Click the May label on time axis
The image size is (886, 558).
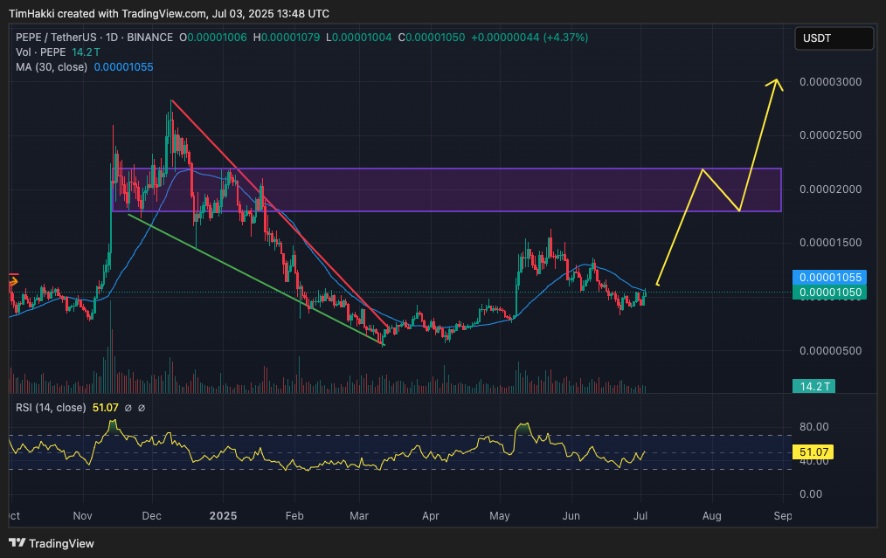500,515
